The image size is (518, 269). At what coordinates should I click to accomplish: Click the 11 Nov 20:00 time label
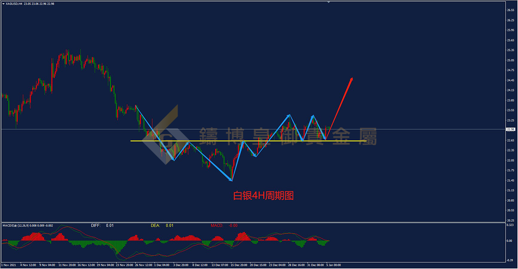[x=67, y=265]
